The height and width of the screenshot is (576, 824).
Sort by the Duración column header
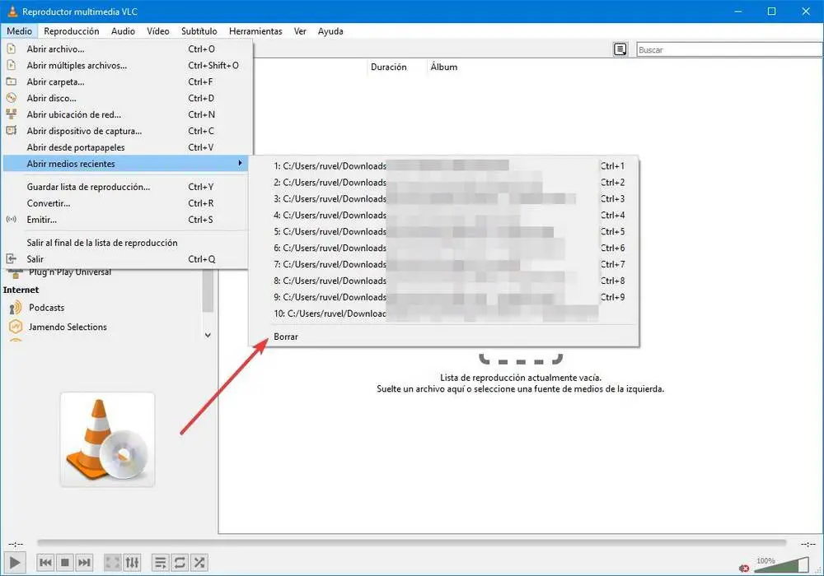coord(388,67)
